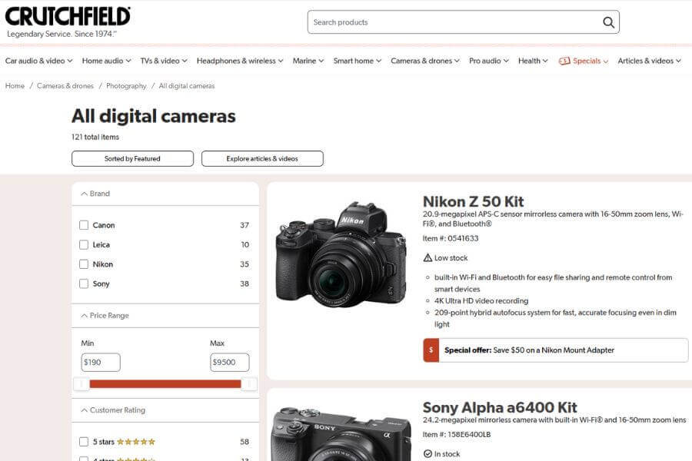Viewport: 692px width, 461px height.
Task: Click the price range slider's right handle
Action: click(248, 383)
